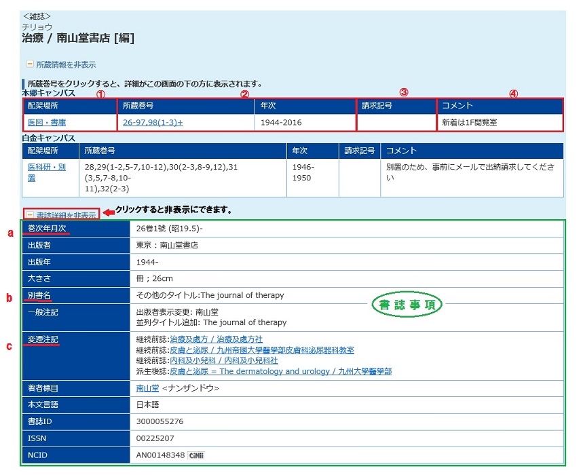
Task: Select note 出版者表示変更: 南山堂
Action: 177,312
